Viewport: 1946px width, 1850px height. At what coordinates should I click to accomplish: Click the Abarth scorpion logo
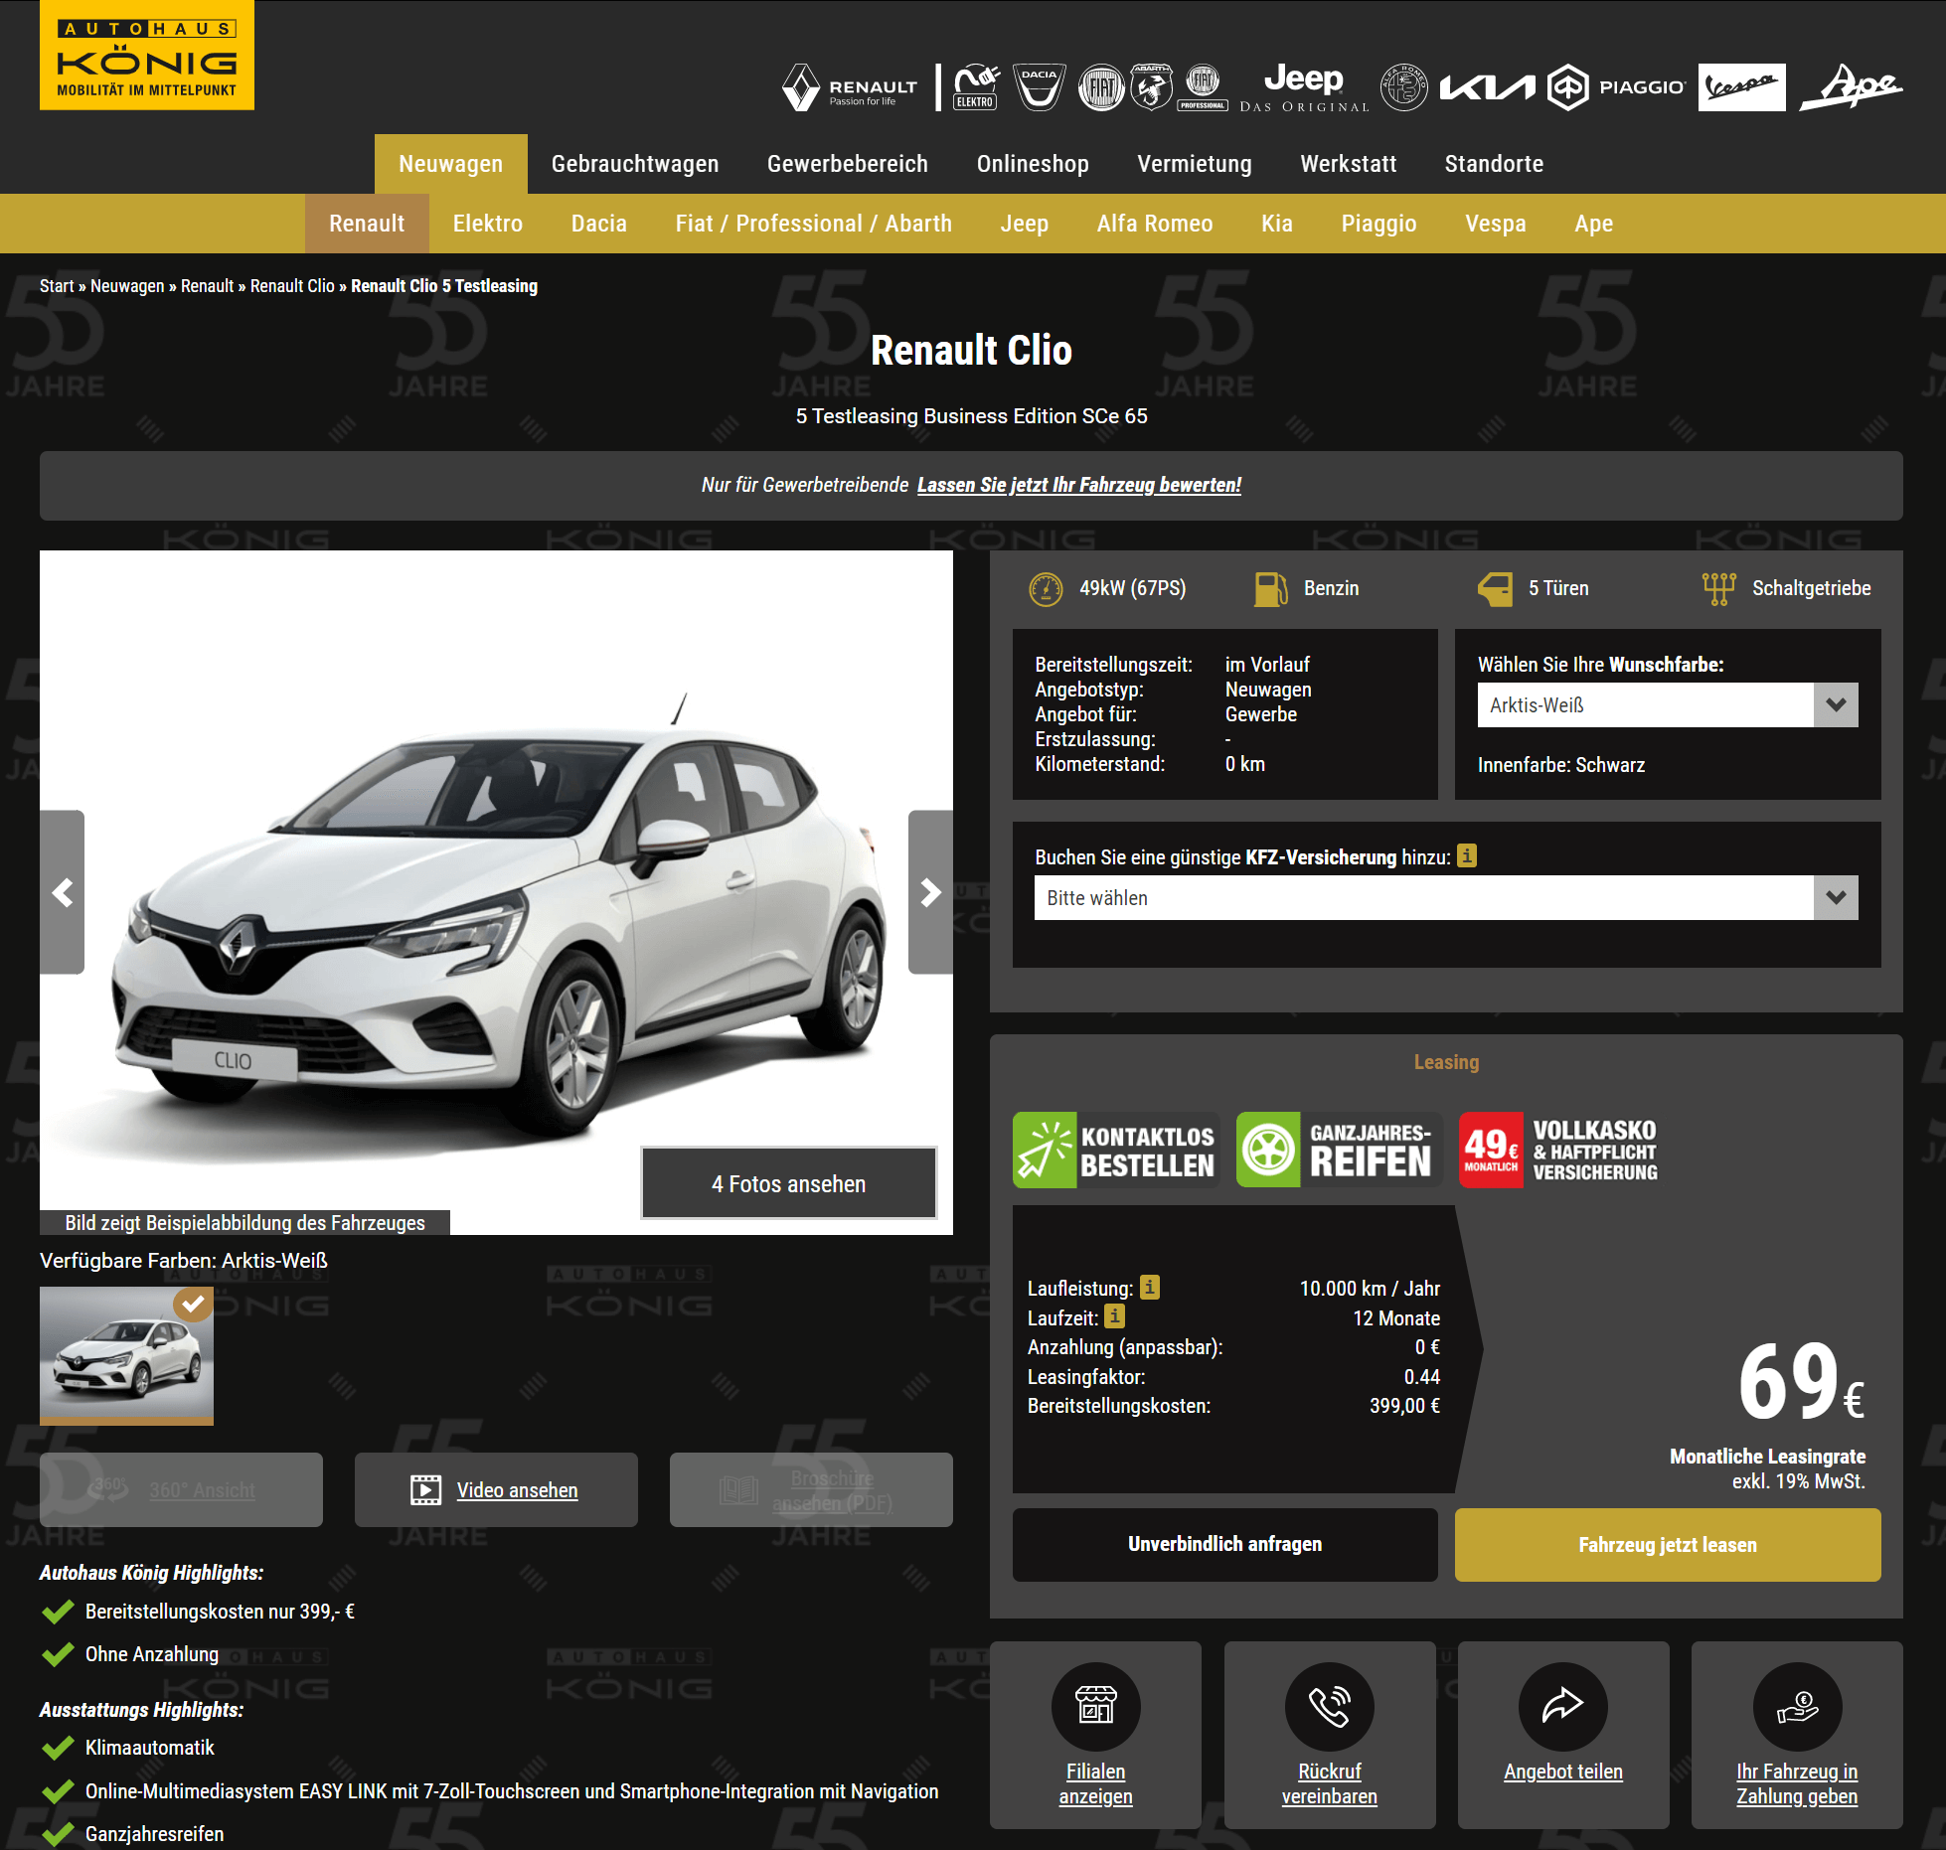click(1152, 87)
